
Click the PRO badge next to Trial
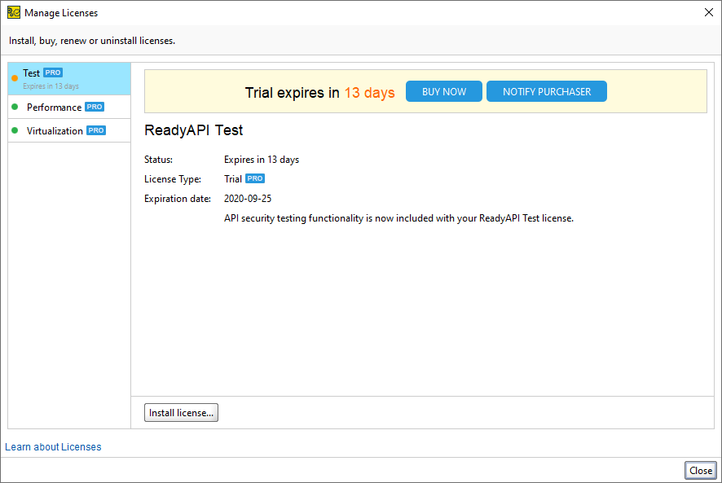(255, 178)
